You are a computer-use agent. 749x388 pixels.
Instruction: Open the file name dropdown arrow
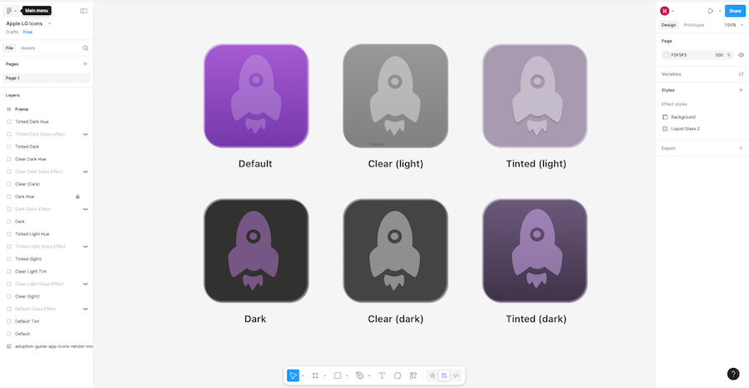pos(49,23)
